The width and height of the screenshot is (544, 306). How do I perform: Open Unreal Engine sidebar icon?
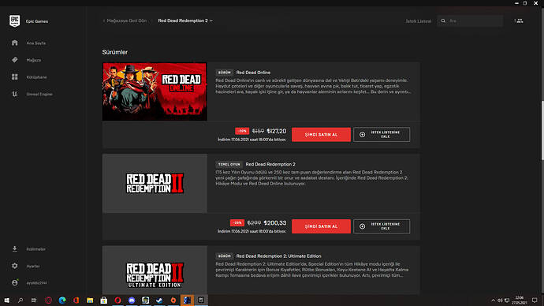14,94
